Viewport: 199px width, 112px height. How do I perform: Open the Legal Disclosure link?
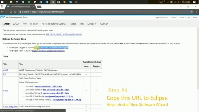tap(161, 17)
